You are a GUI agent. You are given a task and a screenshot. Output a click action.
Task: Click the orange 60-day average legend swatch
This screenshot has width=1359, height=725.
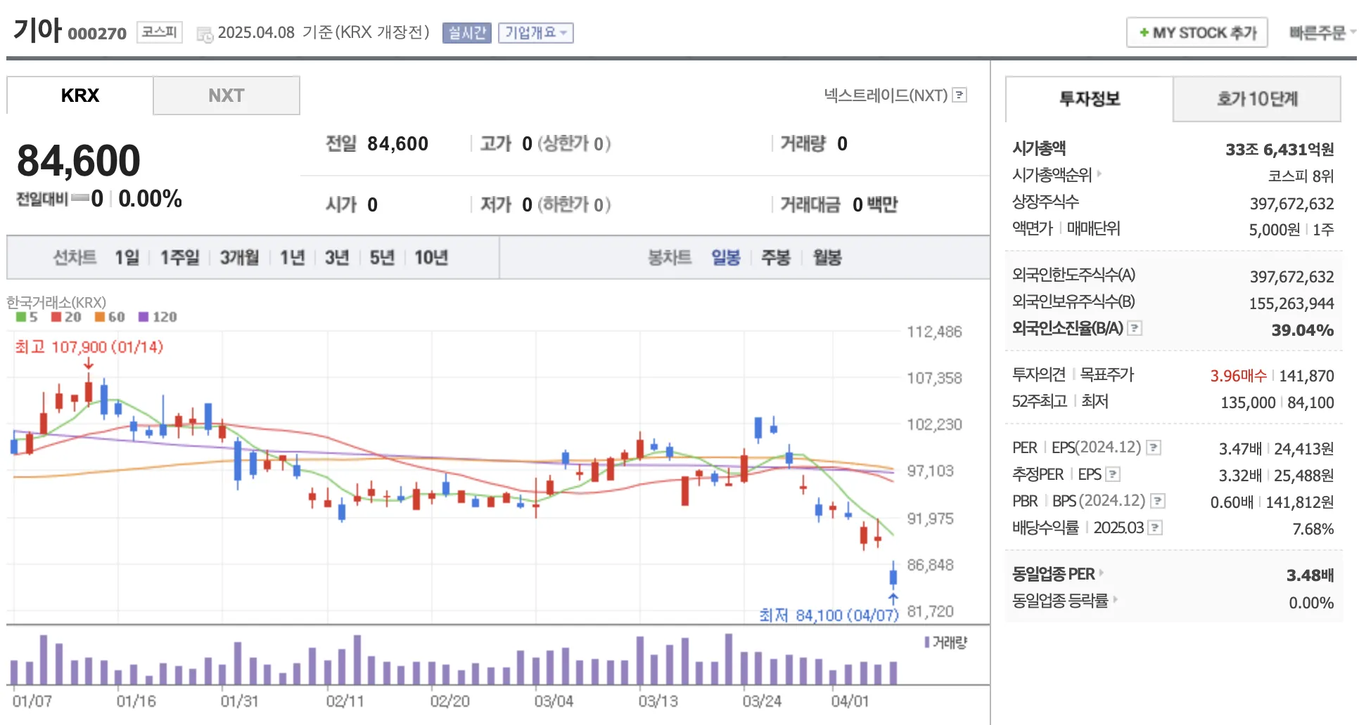pos(100,317)
